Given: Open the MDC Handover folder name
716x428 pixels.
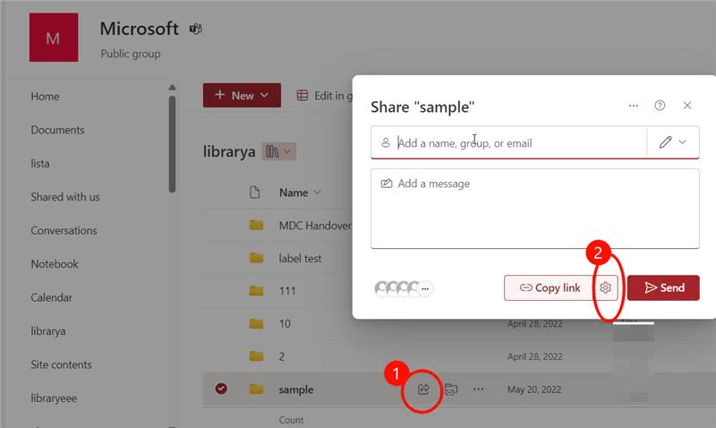Looking at the screenshot, I should pos(315,226).
